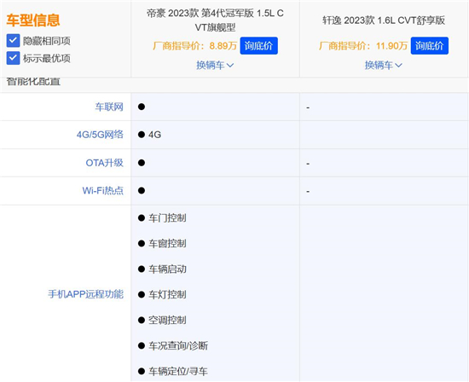The width and height of the screenshot is (469, 382).
Task: Open the 4G/5G网络 parameter link
Action: (100, 135)
